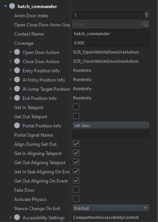The image size is (158, 222).
Task: Click the circle icon beside Exit Position Info
Action: point(17,98)
